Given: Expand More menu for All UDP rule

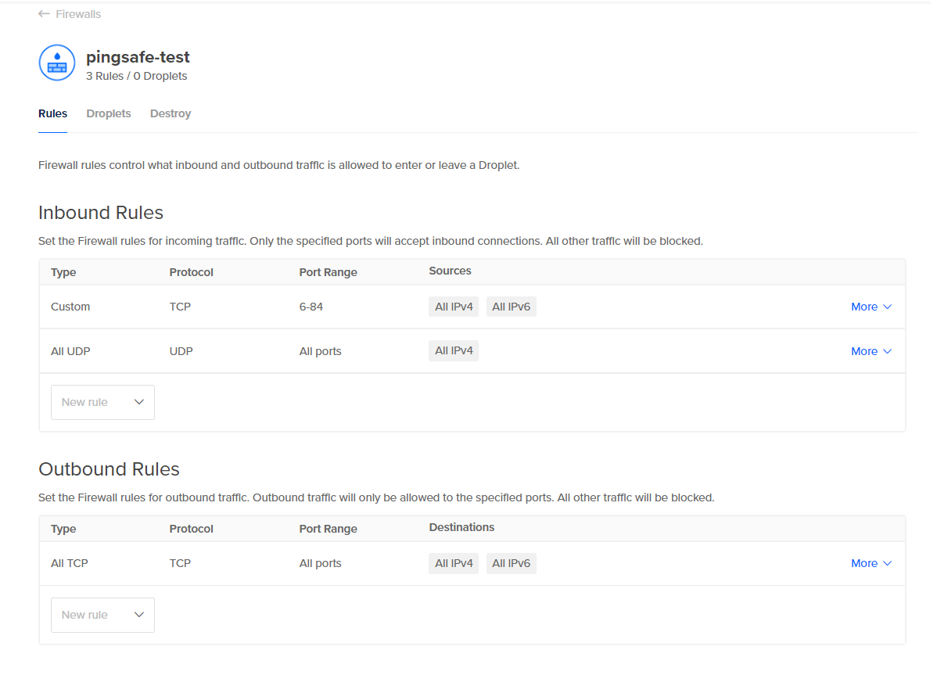Looking at the screenshot, I should (x=871, y=351).
